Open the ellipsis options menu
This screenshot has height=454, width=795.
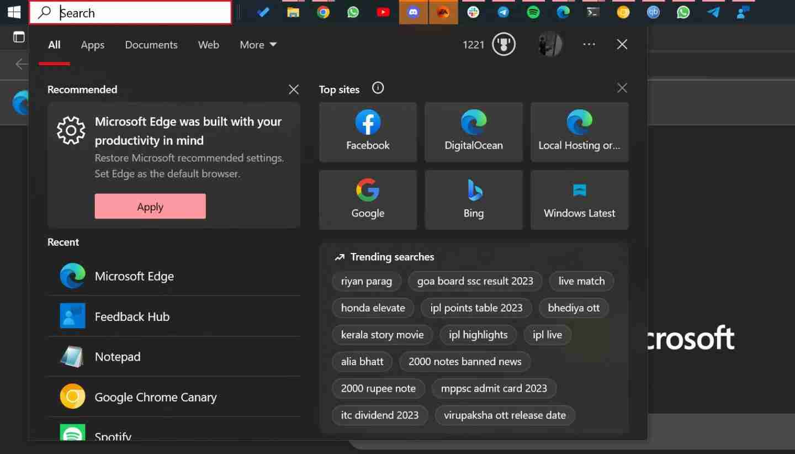pyautogui.click(x=589, y=44)
